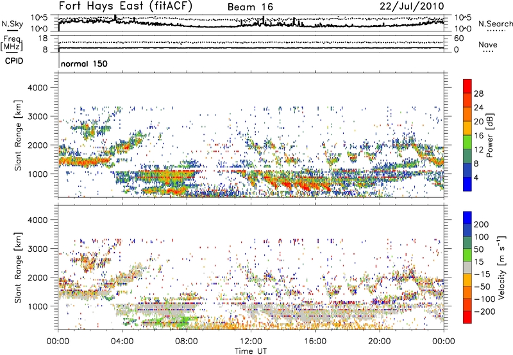Image resolution: width=513 pixels, height=355 pixels.
Task: Click the date '22/Jul/2010'
Action: [x=412, y=6]
